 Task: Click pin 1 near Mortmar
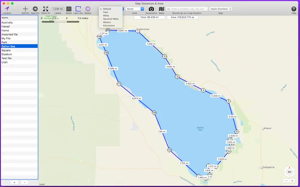coord(138,31)
